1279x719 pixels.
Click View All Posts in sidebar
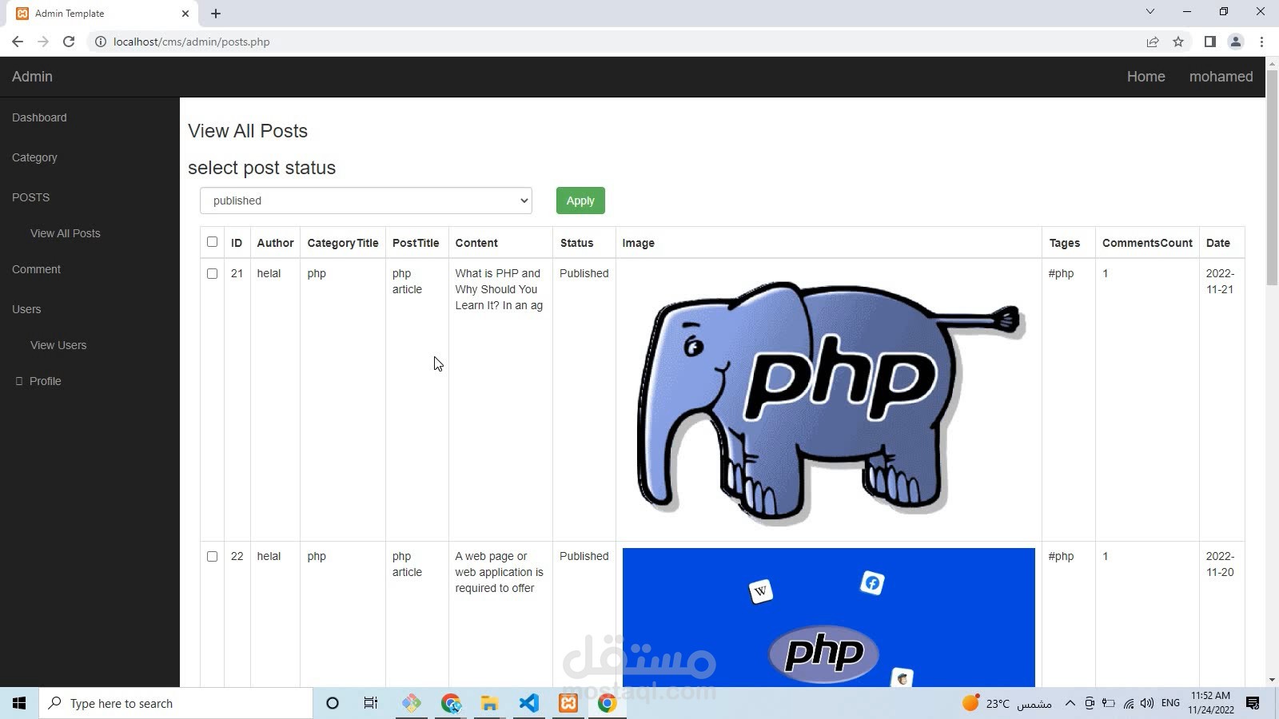[x=66, y=233]
